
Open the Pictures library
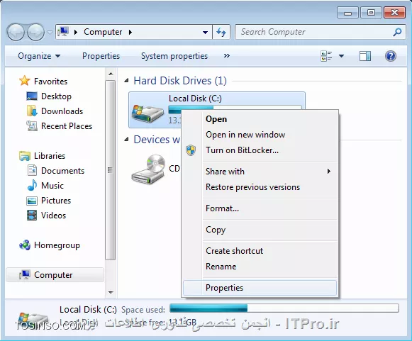point(56,201)
